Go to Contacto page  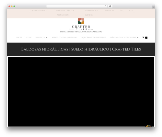pos(110,11)
